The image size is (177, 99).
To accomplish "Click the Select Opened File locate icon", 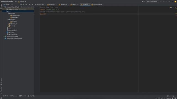I will [21, 4].
